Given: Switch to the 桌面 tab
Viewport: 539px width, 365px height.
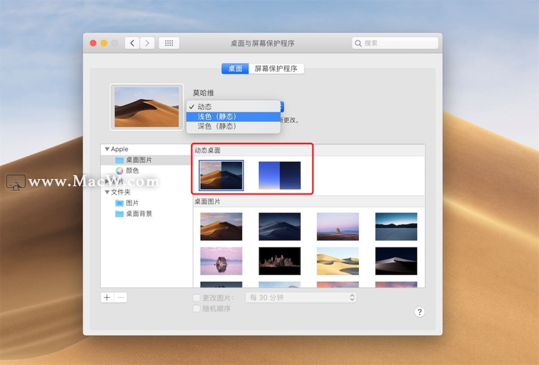Looking at the screenshot, I should coord(235,68).
